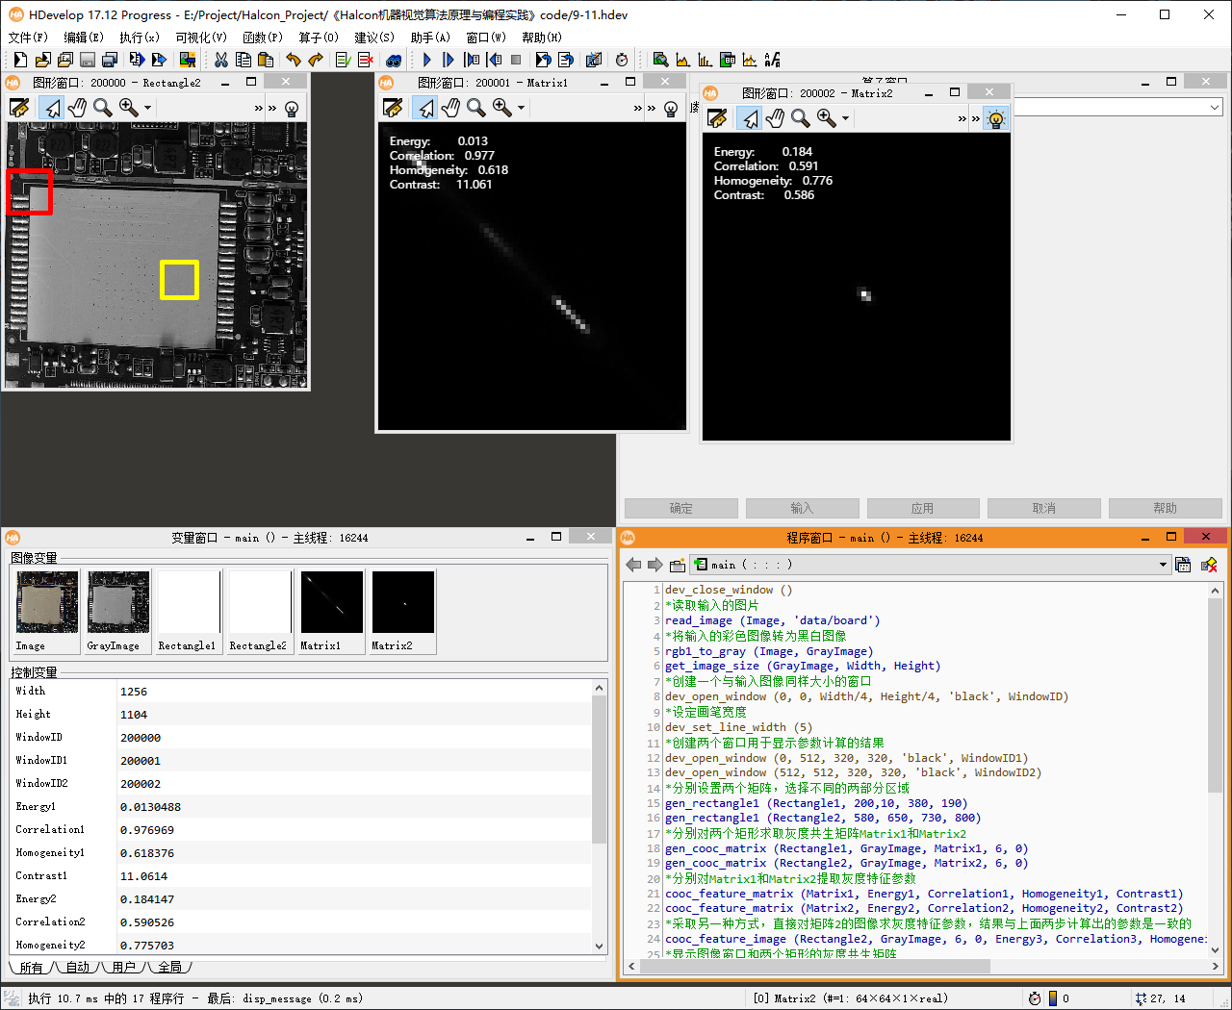
Task: Expand the main procedure dropdown
Action: 1163,565
